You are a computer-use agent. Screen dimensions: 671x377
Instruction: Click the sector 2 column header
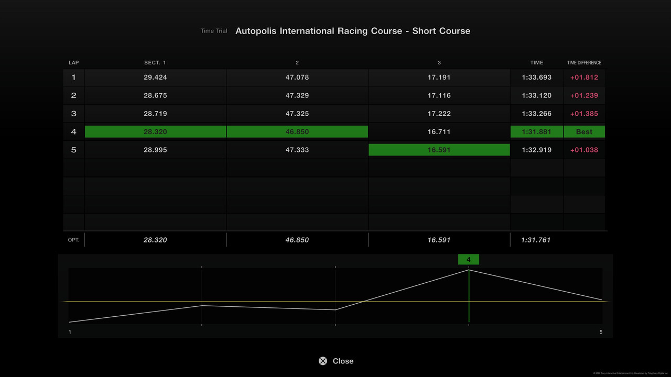tap(297, 63)
